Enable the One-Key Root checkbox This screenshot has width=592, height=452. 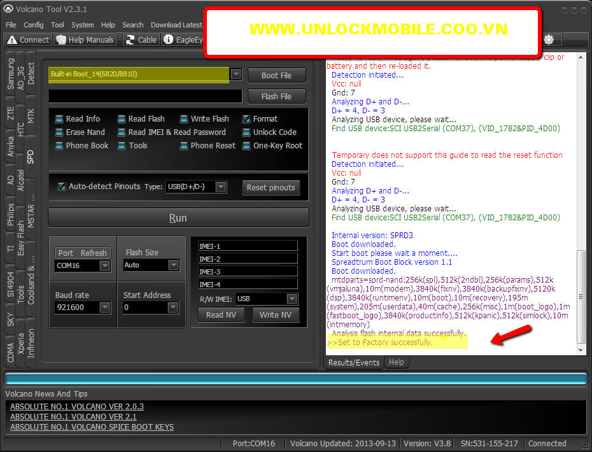[x=246, y=145]
